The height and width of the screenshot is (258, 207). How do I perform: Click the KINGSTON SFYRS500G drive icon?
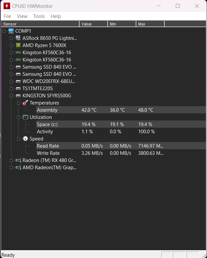click(x=18, y=96)
